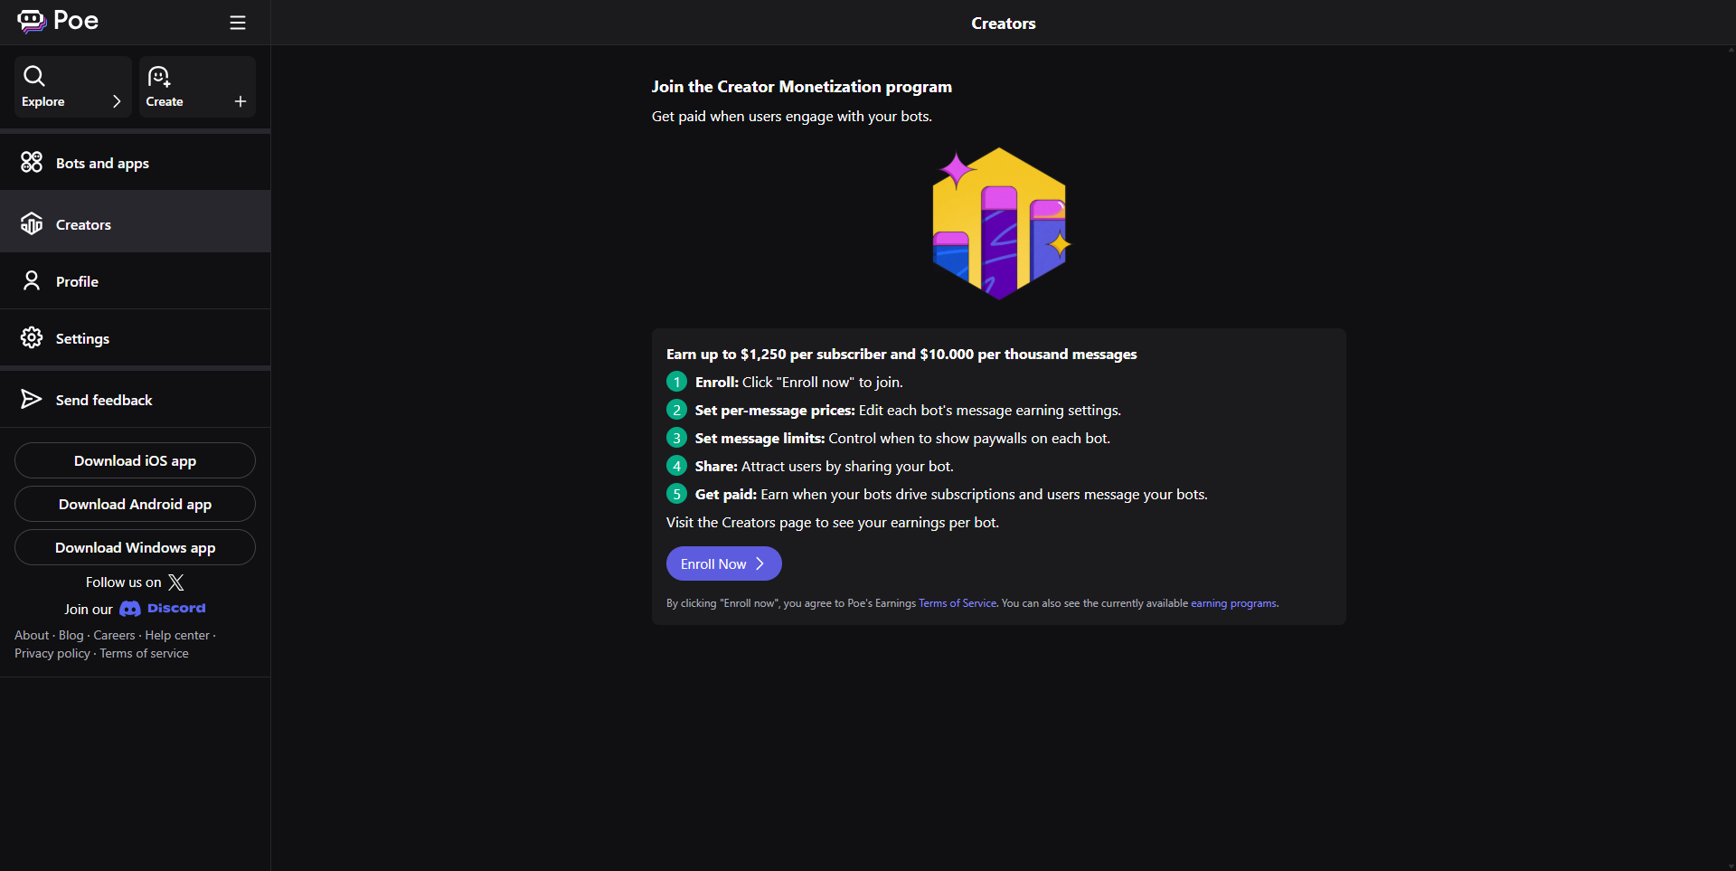The width and height of the screenshot is (1736, 871).
Task: Expand Explore with the chevron arrow
Action: (x=117, y=101)
